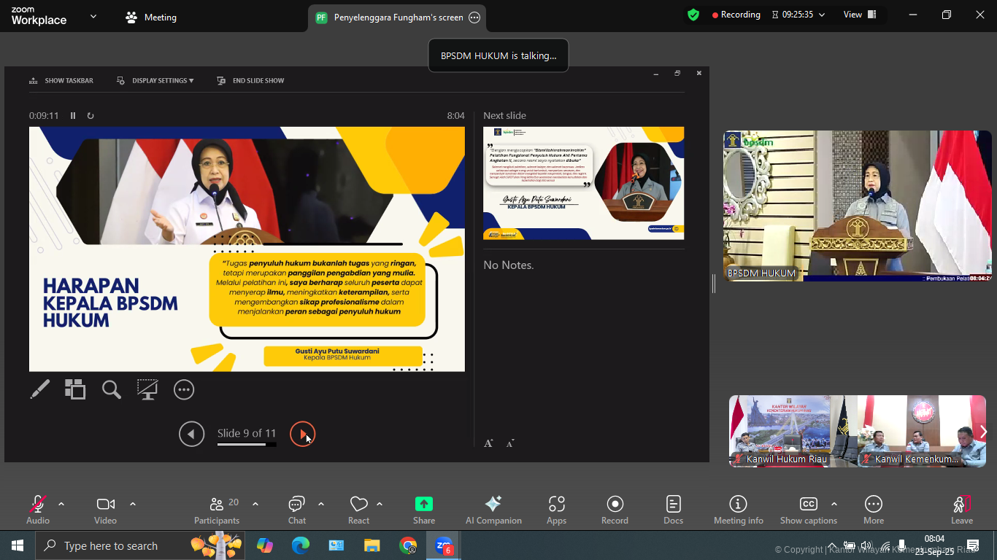997x560 pixels.
Task: Pause the presentation timer
Action: (72, 115)
